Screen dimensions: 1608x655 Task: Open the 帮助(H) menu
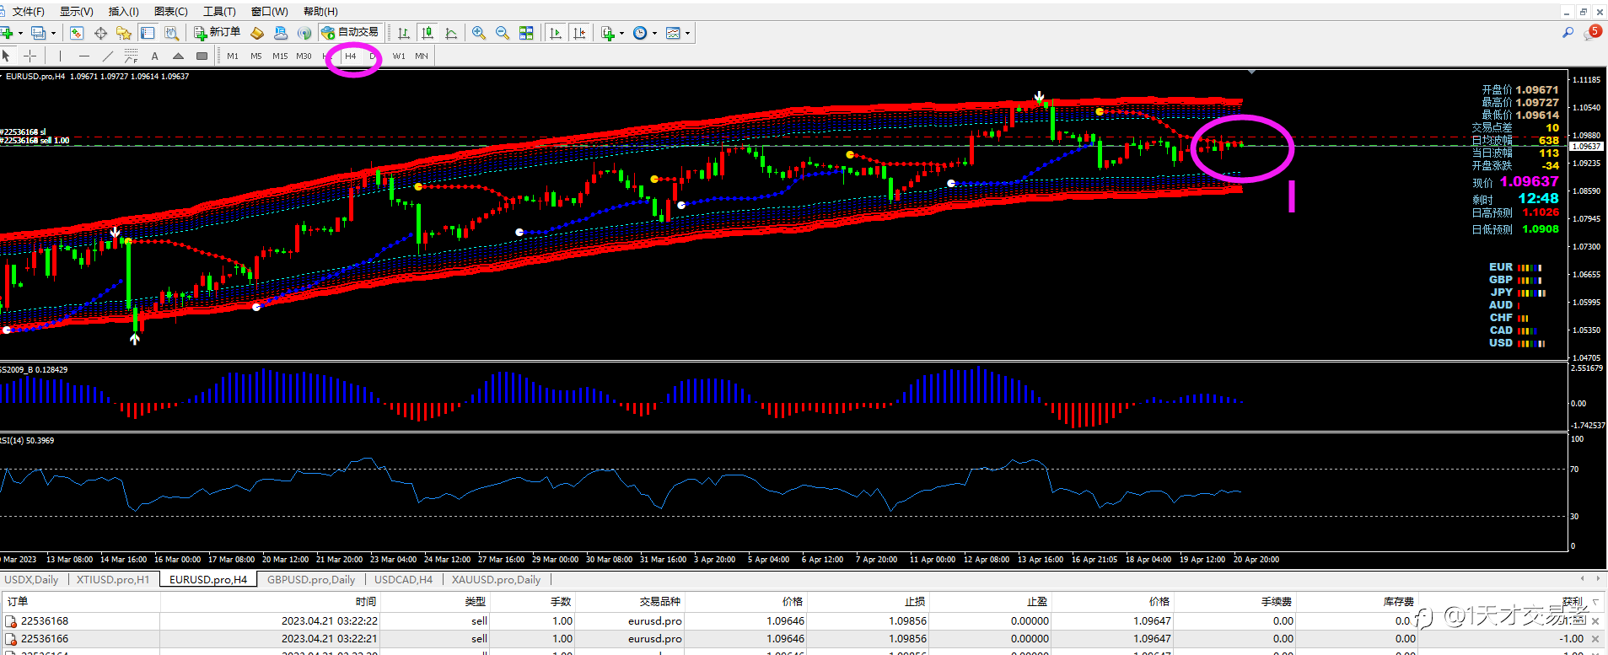320,11
